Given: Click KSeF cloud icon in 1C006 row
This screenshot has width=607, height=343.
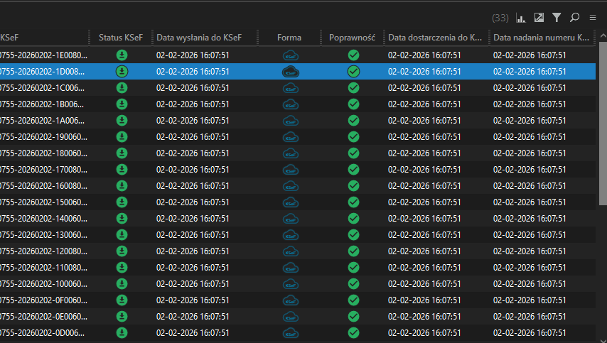Looking at the screenshot, I should 289,87.
